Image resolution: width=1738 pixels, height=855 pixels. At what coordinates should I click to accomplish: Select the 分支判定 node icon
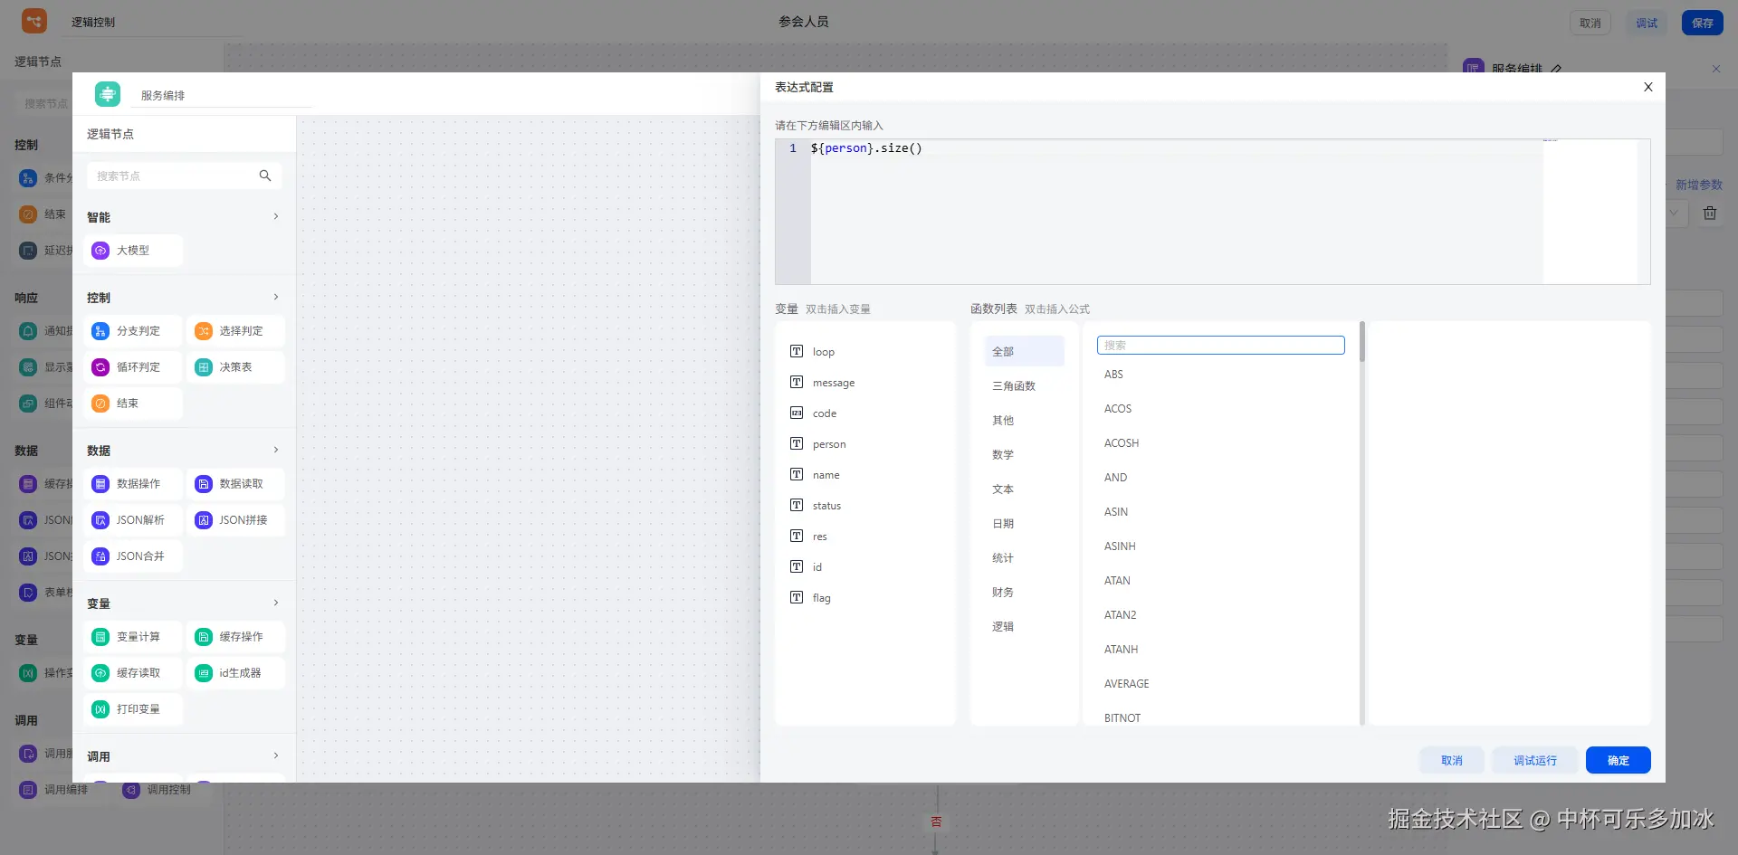100,331
